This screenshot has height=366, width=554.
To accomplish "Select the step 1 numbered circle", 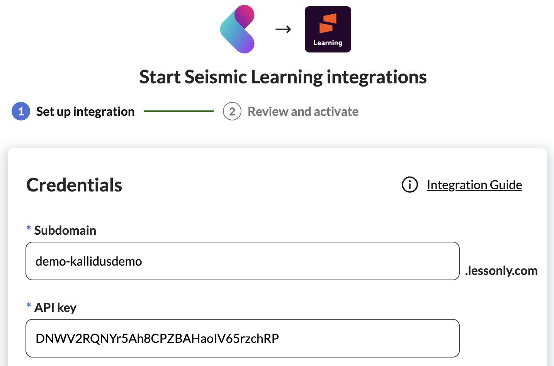I will point(21,111).
